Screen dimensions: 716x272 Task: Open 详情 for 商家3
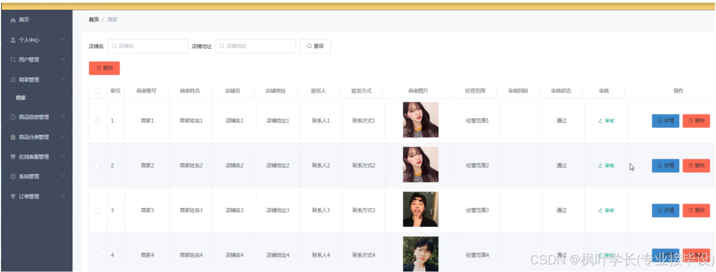pyautogui.click(x=665, y=210)
